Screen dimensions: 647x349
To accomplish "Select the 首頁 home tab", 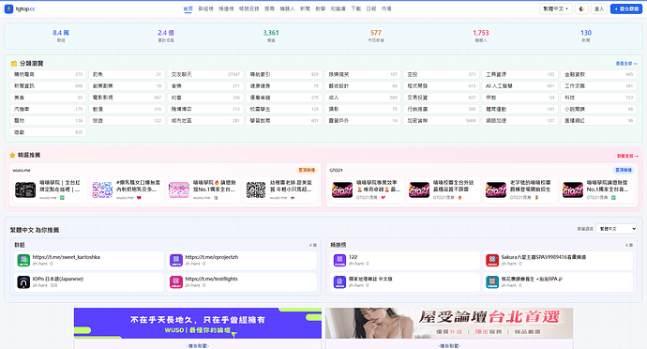I will (188, 8).
